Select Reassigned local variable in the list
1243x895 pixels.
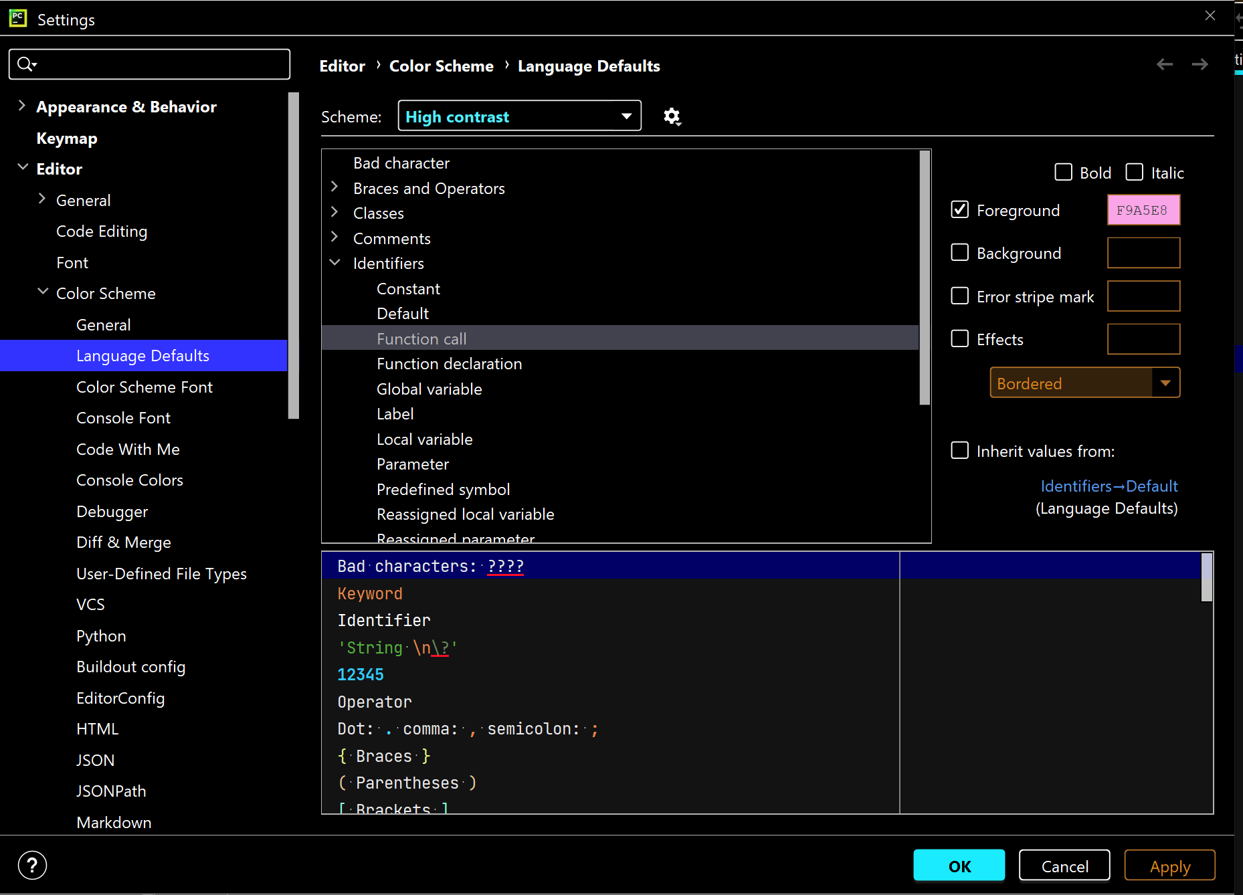465,514
